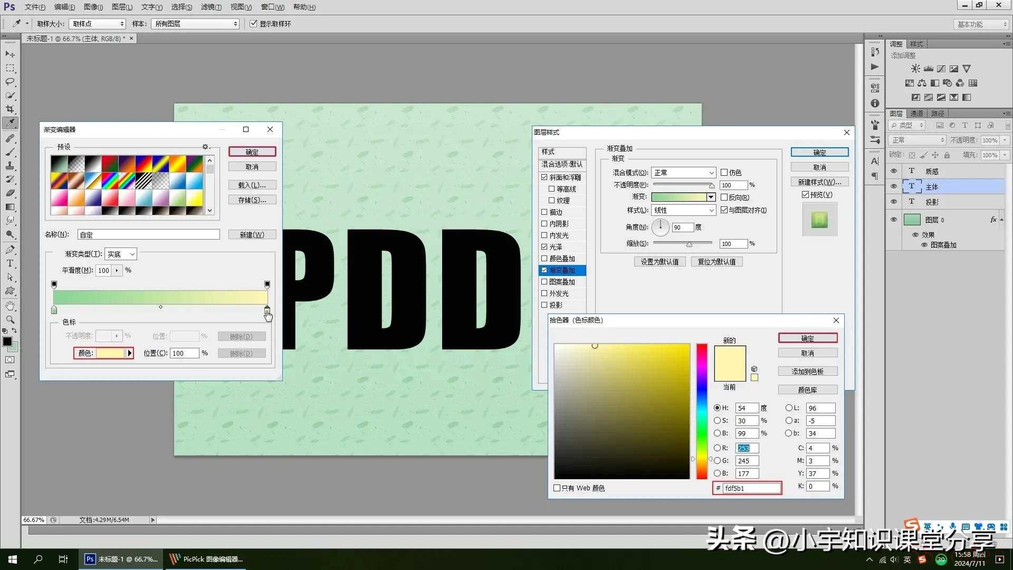Select the Eraser tool

pyautogui.click(x=10, y=193)
